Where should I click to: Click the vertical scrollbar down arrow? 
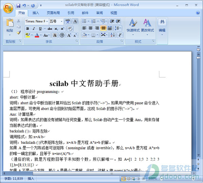(199, 155)
